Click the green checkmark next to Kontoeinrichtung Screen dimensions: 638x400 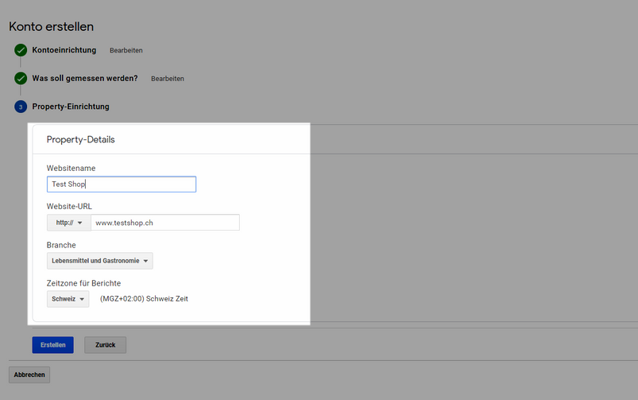21,50
